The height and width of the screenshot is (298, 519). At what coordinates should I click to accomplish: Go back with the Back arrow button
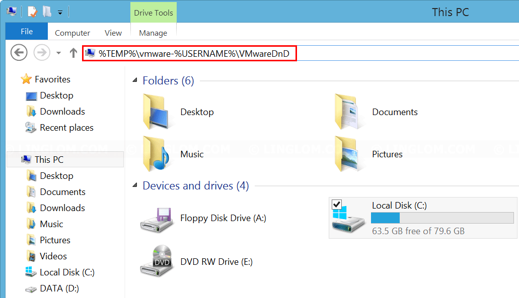coord(19,53)
